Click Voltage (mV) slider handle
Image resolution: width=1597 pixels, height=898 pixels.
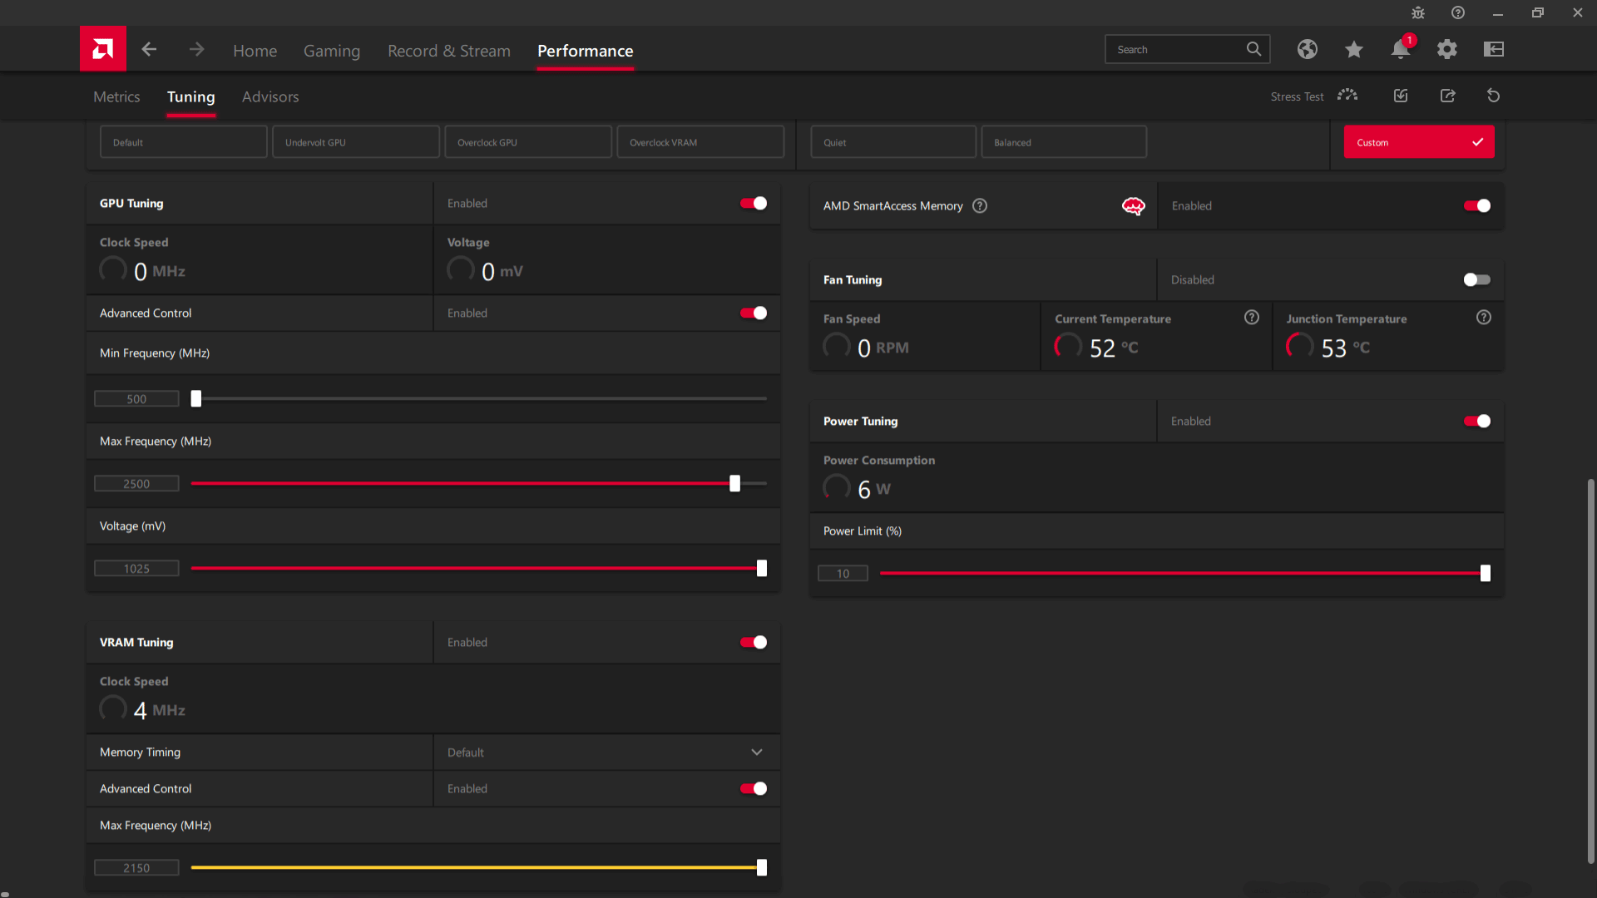point(762,569)
